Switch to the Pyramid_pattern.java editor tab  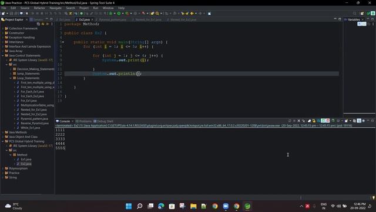[112, 19]
